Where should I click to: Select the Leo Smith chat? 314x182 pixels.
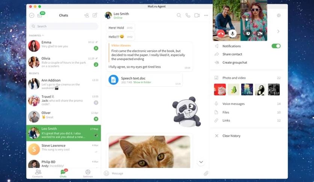pyautogui.click(x=63, y=133)
